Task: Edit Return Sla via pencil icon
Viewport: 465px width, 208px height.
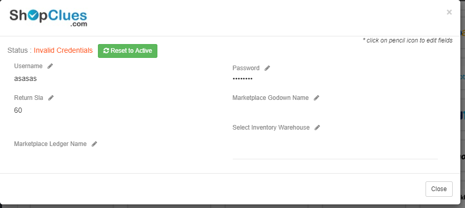Action: (x=51, y=98)
